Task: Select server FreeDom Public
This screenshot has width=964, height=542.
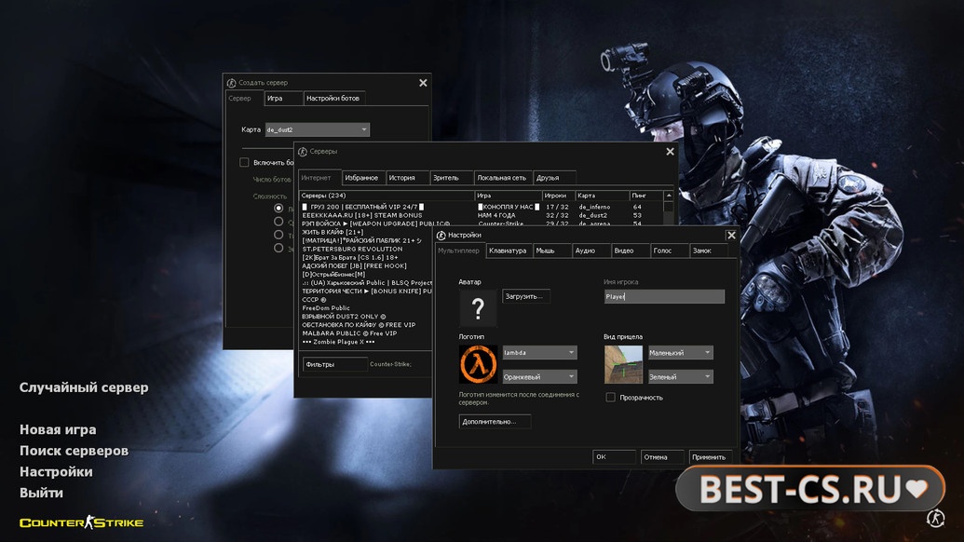Action: point(326,308)
